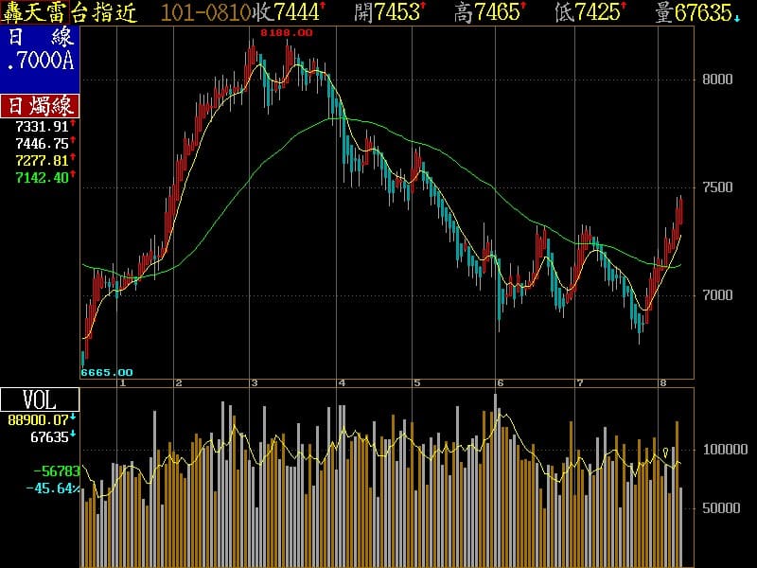Select the 101-0810 date field

(205, 12)
